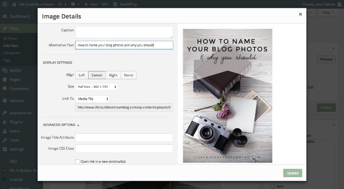This screenshot has width=344, height=189.
Task: Open the New content menu in admin bar
Action: tap(91, 5)
